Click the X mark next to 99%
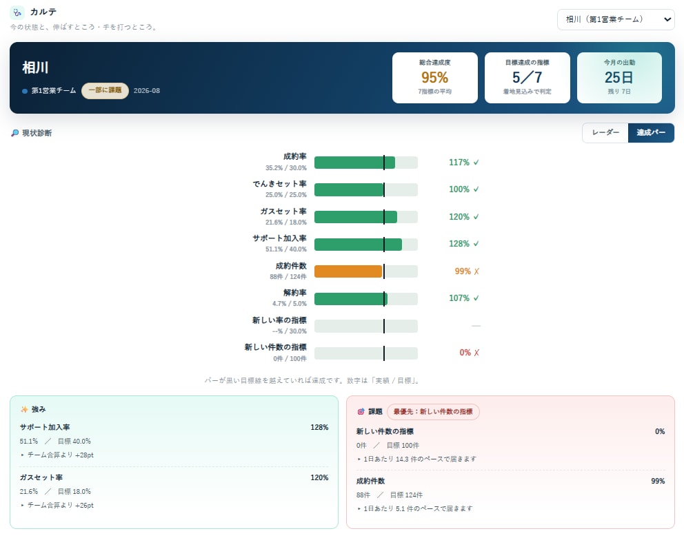 pos(476,271)
